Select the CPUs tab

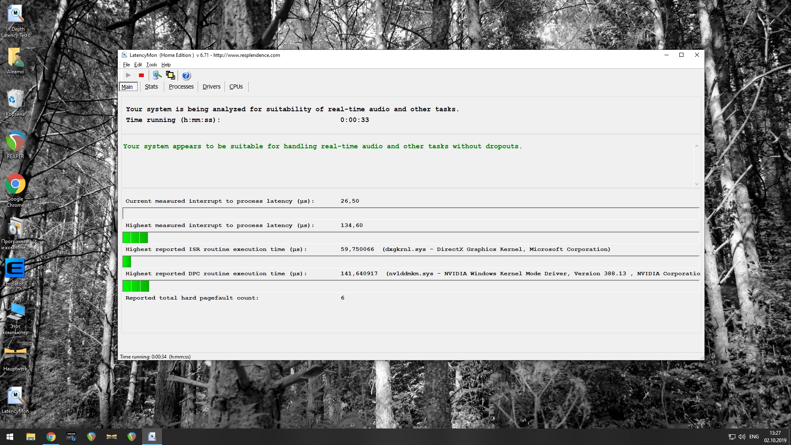click(236, 87)
